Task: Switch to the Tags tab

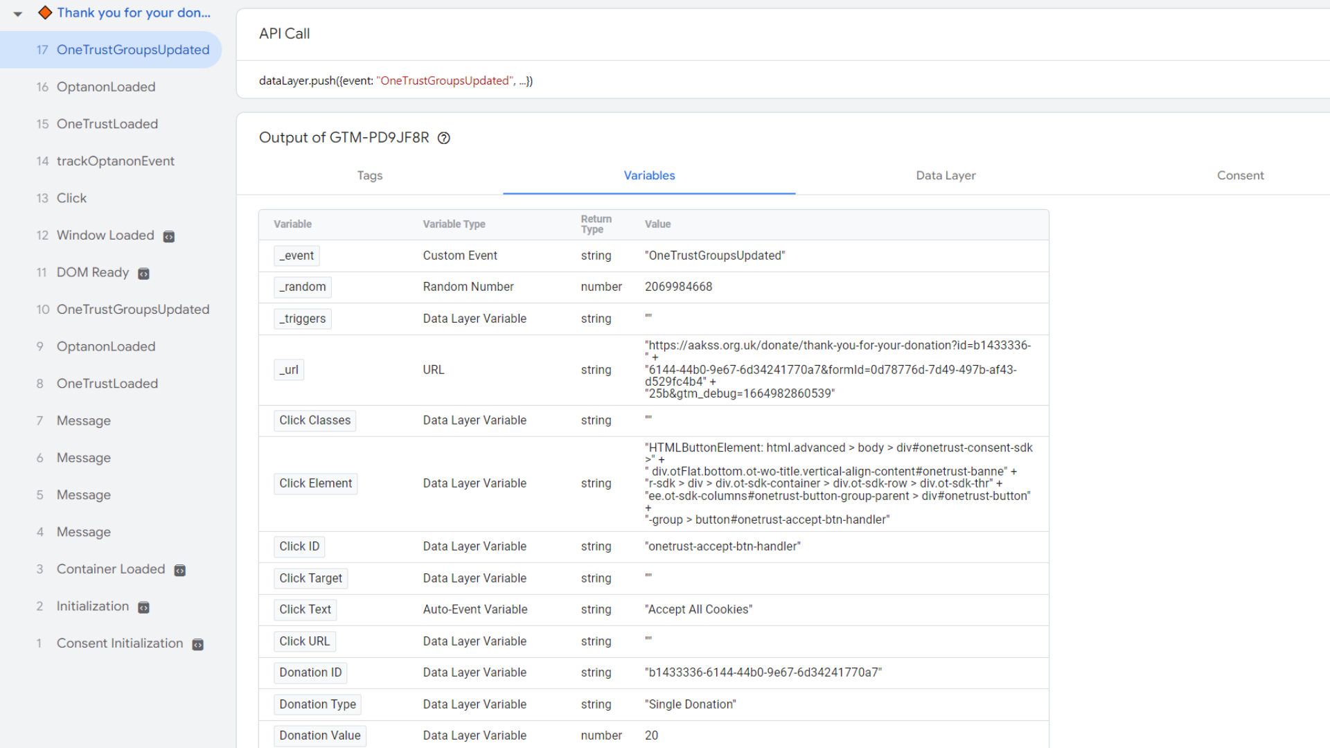Action: [x=370, y=175]
